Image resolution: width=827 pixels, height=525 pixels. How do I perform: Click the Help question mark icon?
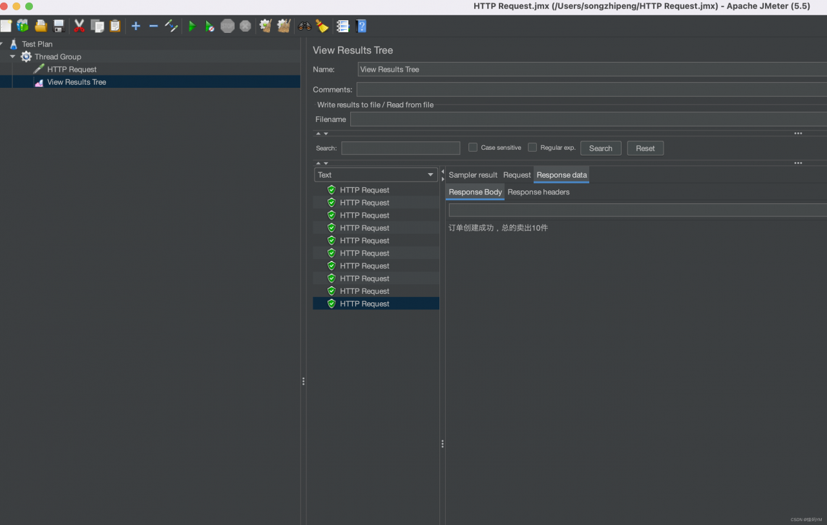(361, 26)
